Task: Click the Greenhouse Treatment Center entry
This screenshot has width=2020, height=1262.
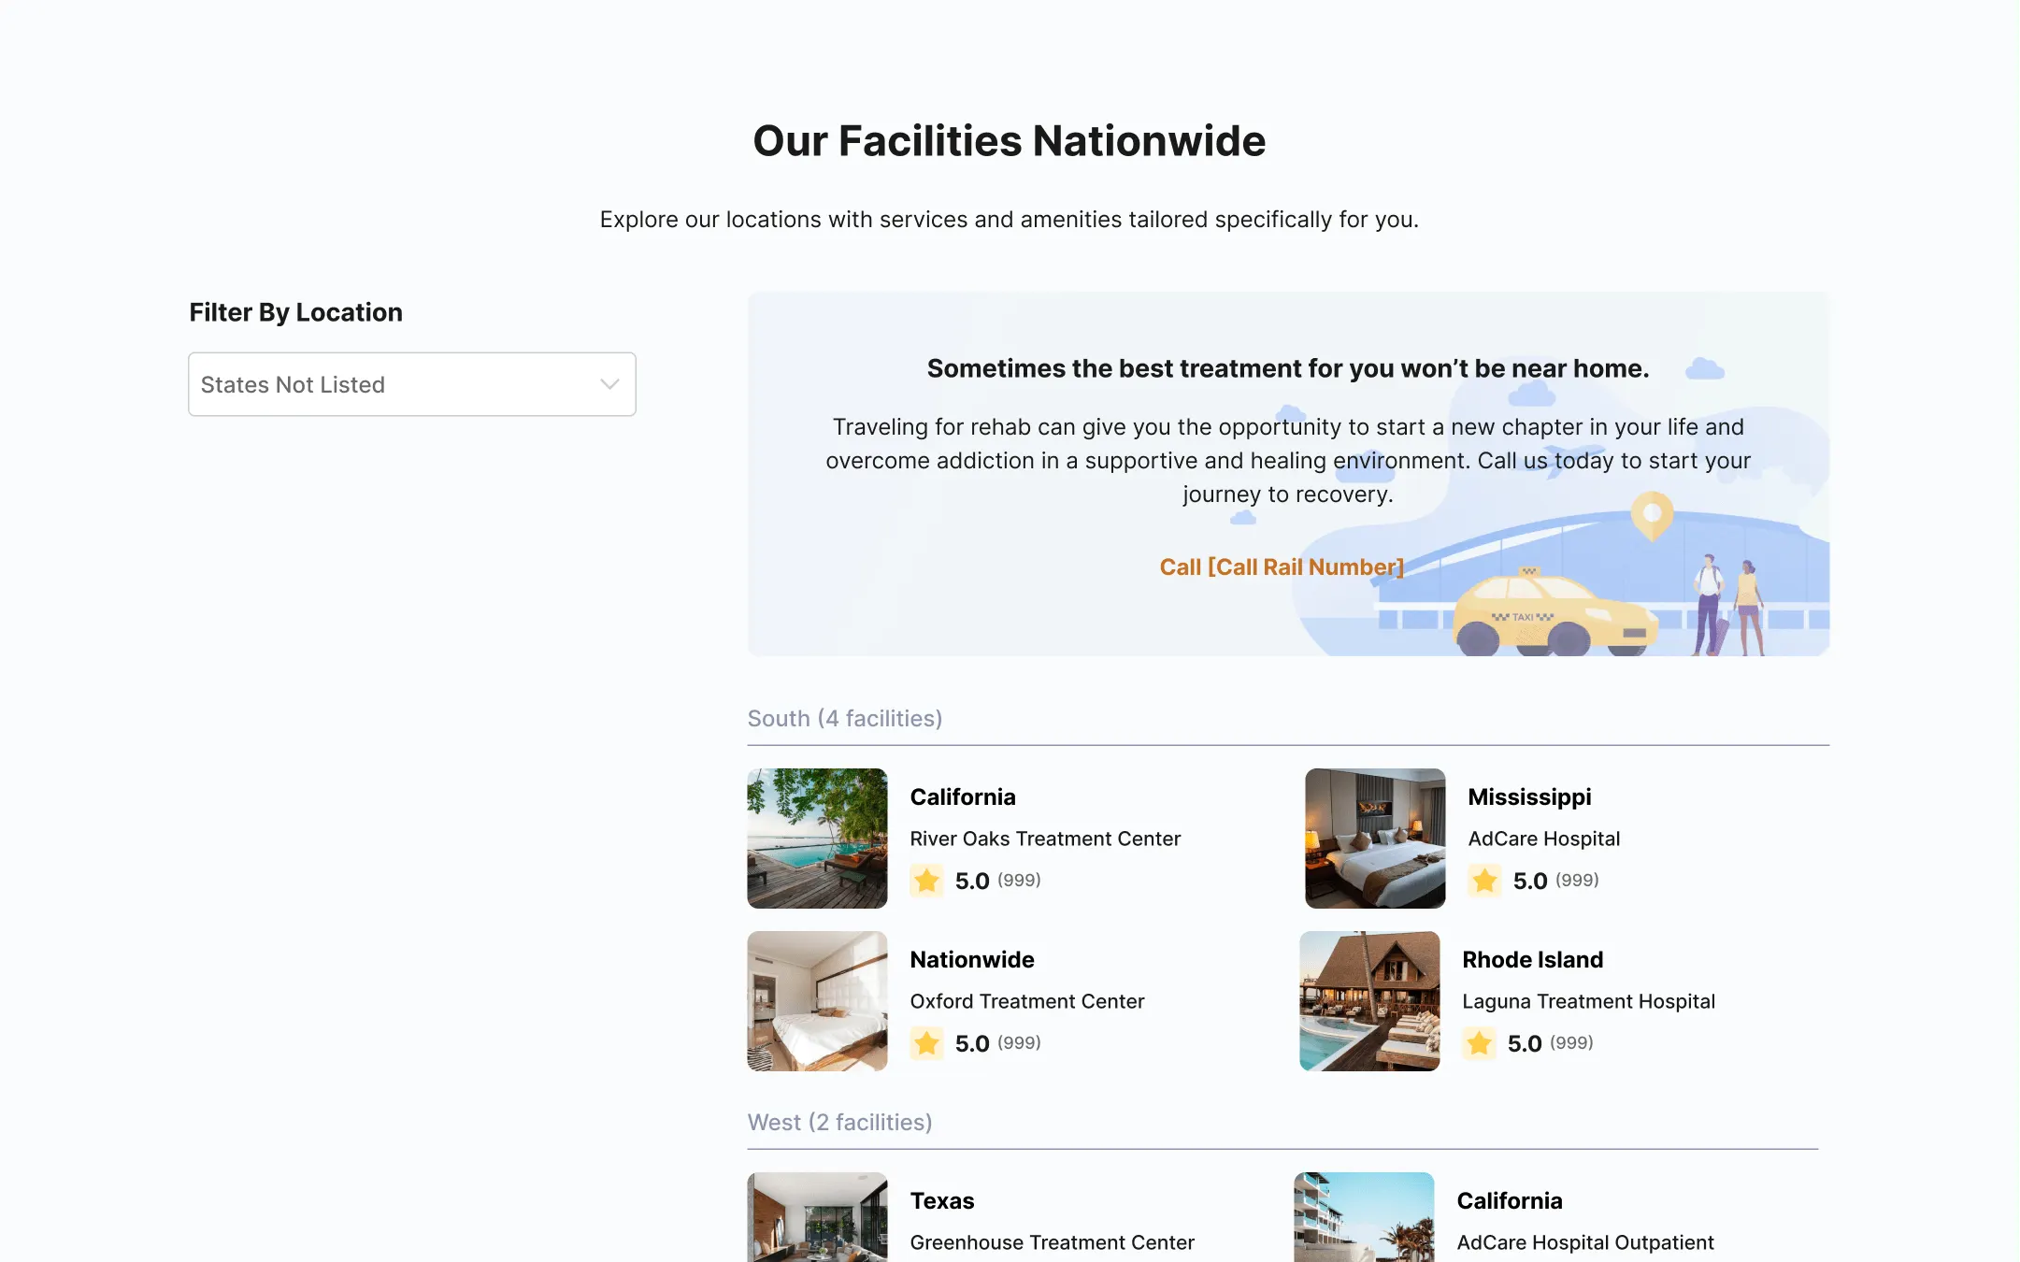Action: pyautogui.click(x=1051, y=1242)
